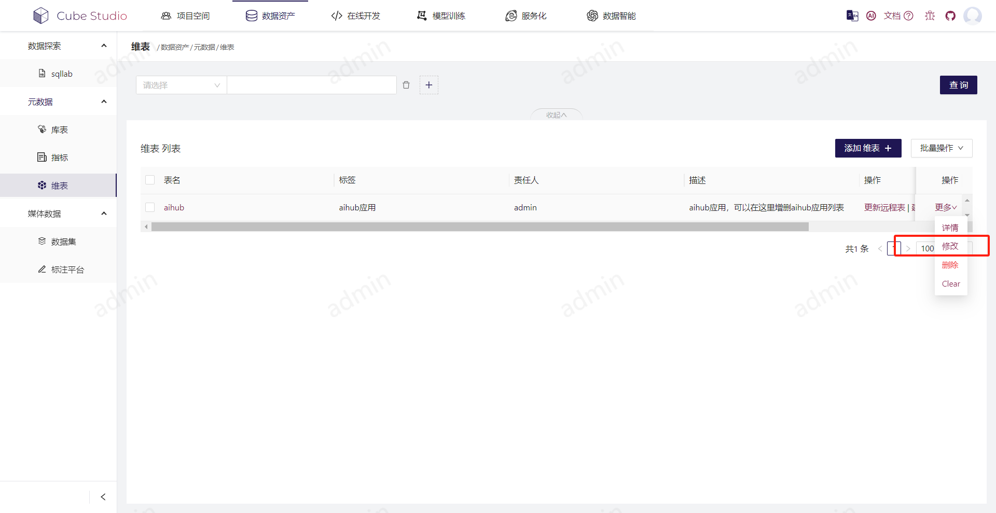Open the 指标 metrics page
The width and height of the screenshot is (996, 513).
(59, 157)
